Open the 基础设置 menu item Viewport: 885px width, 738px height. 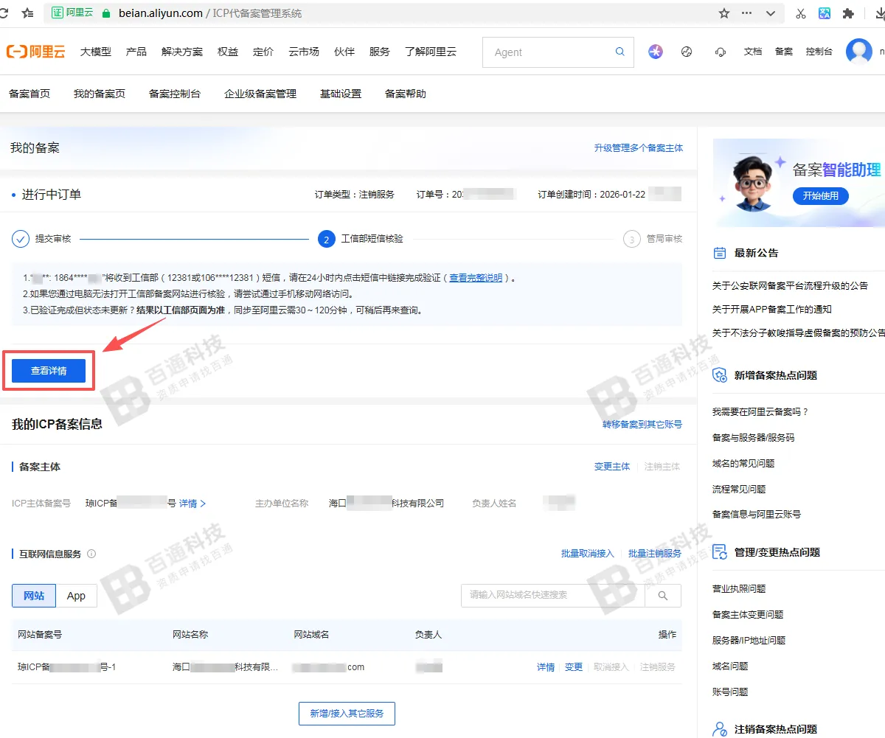(340, 93)
